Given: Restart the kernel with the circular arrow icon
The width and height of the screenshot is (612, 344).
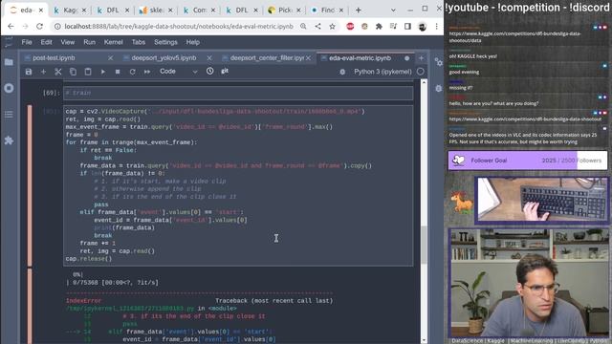Looking at the screenshot, I should point(132,72).
